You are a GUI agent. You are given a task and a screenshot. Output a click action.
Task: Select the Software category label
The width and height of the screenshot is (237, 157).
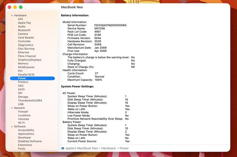20,126
